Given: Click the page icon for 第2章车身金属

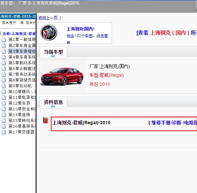Looking at the screenshot, I should [4, 46].
